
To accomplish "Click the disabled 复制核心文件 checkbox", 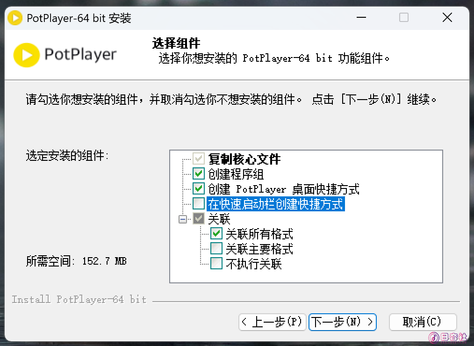I will (x=198, y=159).
